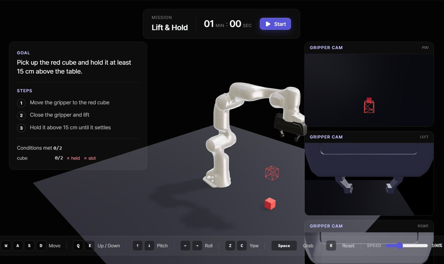Click the A move key

(17, 246)
